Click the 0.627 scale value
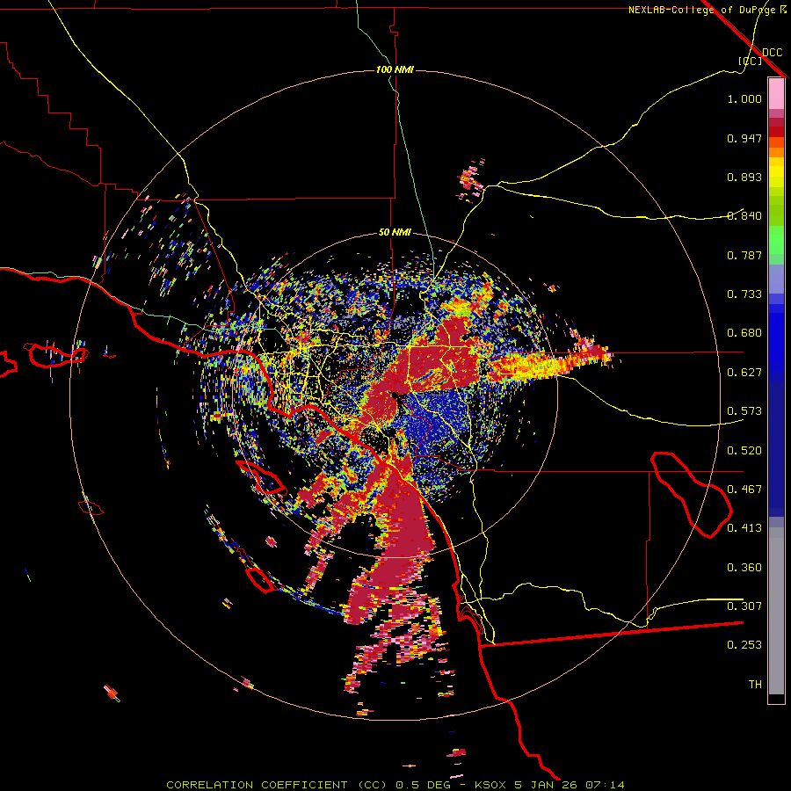The height and width of the screenshot is (791, 791). (x=744, y=373)
